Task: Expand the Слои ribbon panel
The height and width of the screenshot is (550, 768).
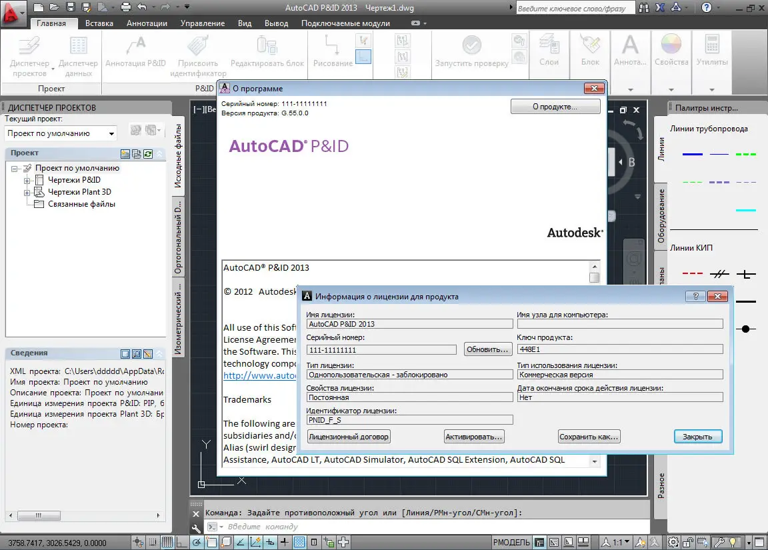Action: (549, 51)
